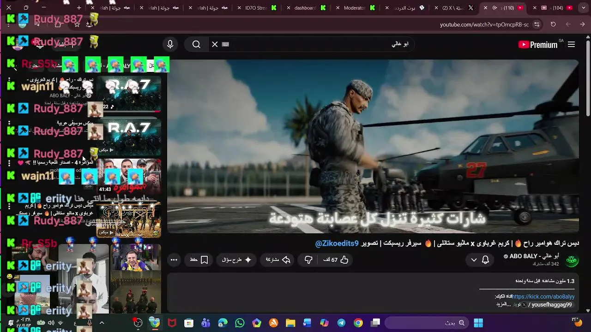The width and height of the screenshot is (591, 332).
Task: Open OBS Studio from taskbar
Action: [138, 323]
